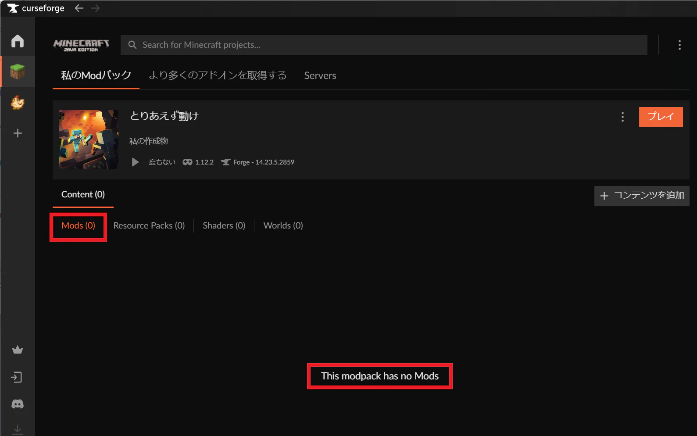
Task: Click the コンテンツを追加 button
Action: pos(642,196)
